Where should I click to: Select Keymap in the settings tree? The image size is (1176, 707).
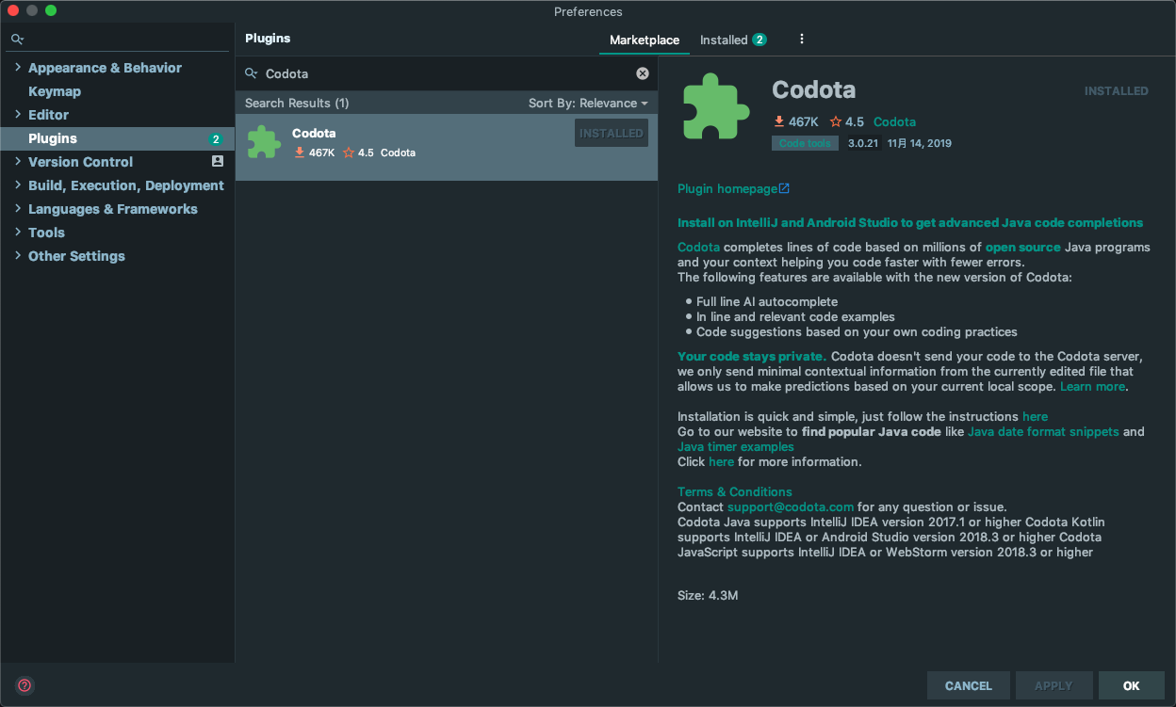pyautogui.click(x=55, y=91)
